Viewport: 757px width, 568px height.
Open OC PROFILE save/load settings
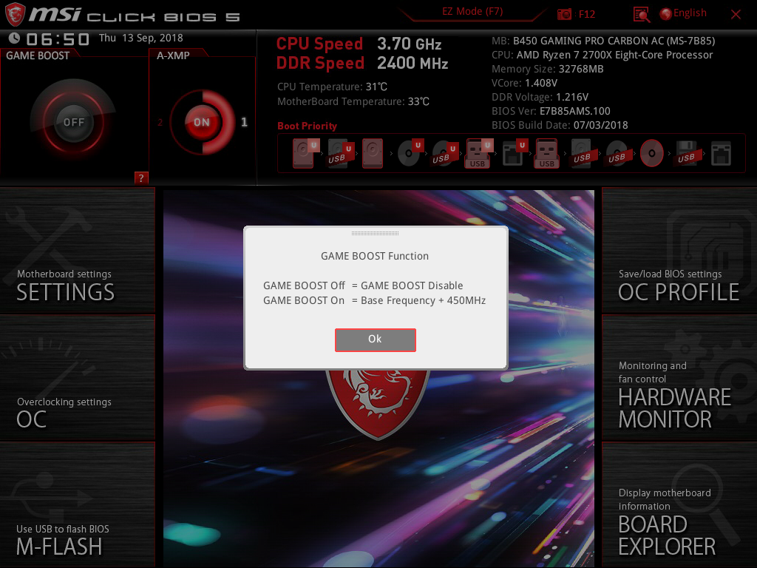click(679, 250)
